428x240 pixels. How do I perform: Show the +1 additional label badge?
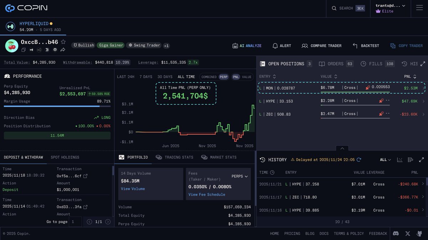pos(167,46)
